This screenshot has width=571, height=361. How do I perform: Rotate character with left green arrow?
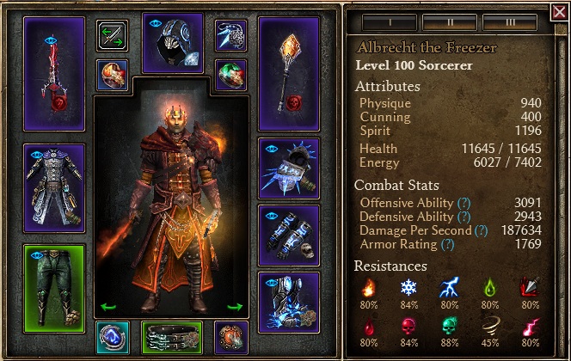(x=108, y=307)
